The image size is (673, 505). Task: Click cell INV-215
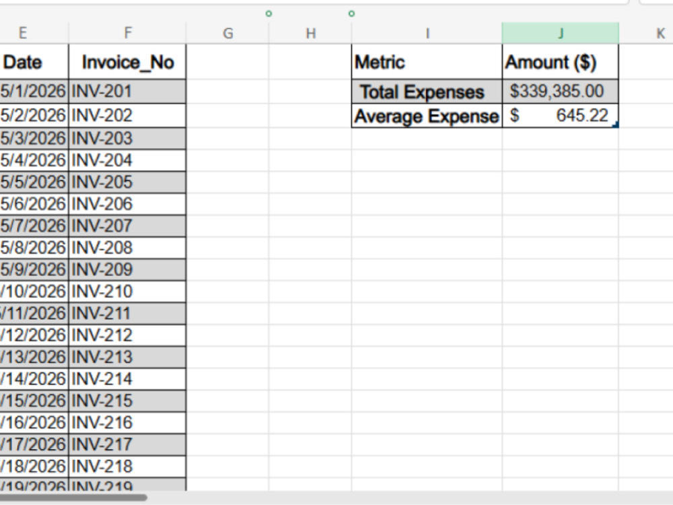[127, 401]
